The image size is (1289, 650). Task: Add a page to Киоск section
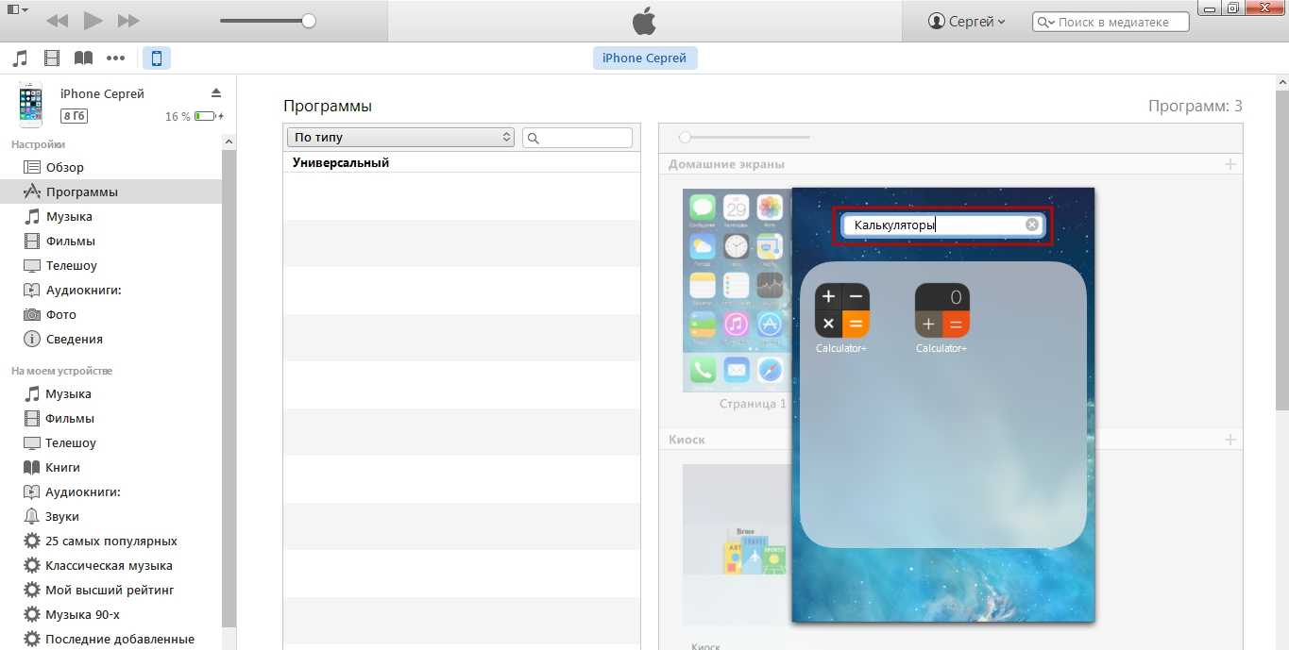click(x=1230, y=440)
